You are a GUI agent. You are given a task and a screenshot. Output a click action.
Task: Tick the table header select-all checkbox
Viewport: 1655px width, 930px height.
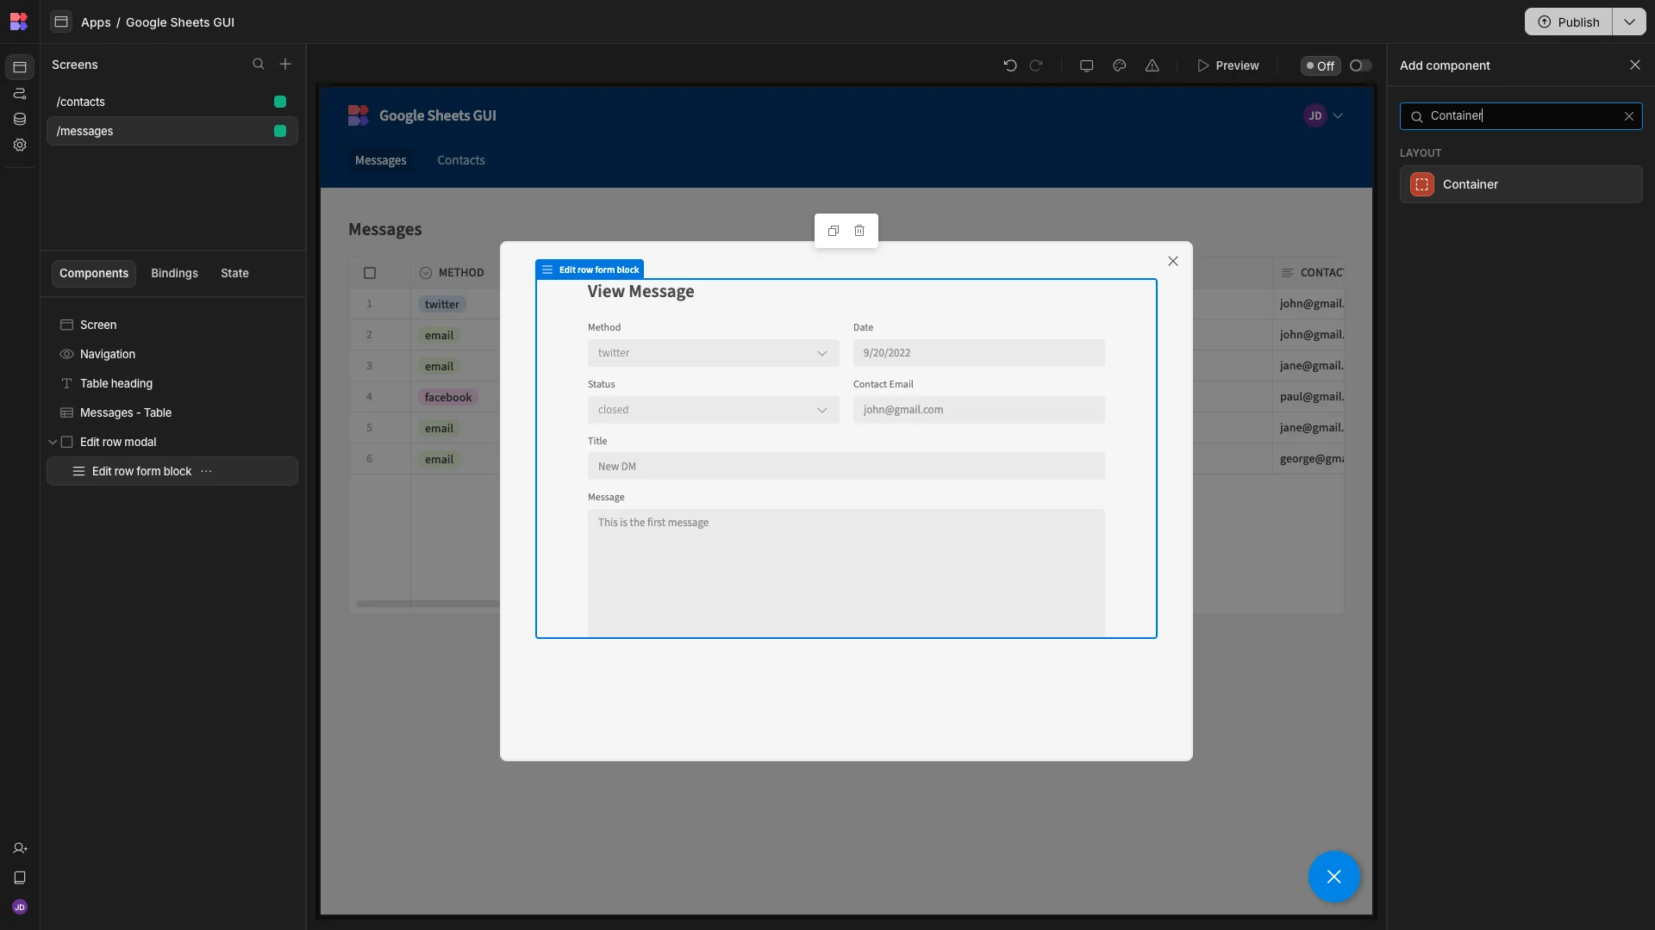click(x=370, y=273)
